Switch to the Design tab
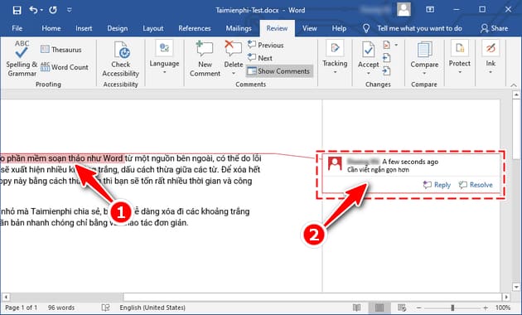The height and width of the screenshot is (315, 522). point(117,28)
